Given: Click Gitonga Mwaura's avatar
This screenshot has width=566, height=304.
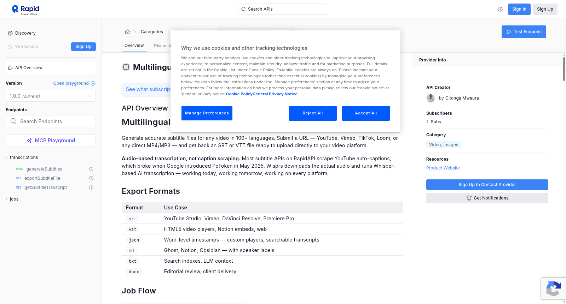Looking at the screenshot, I should (431, 98).
